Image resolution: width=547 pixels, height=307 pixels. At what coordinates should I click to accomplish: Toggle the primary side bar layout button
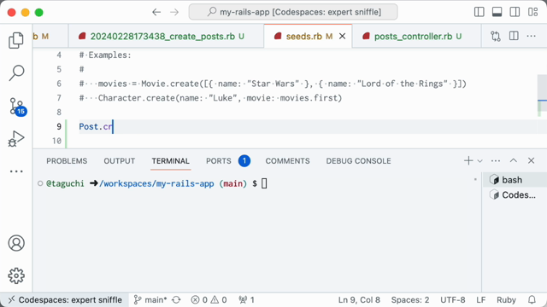(x=479, y=12)
